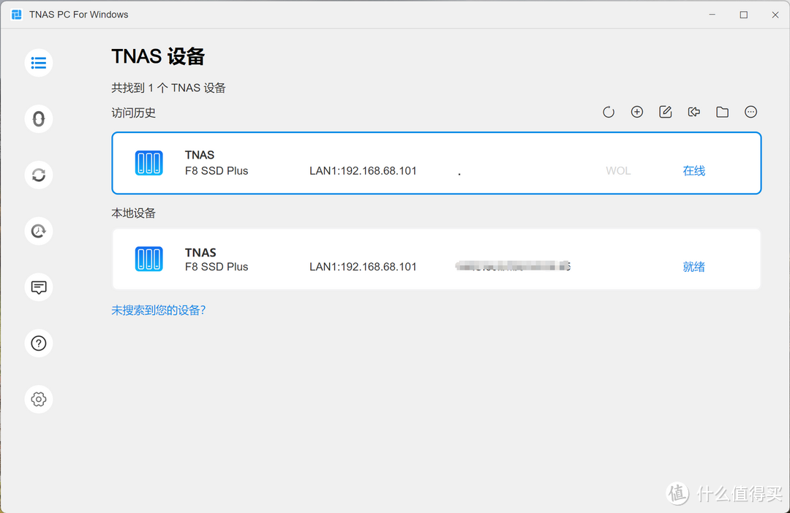The image size is (790, 513).
Task: Click LAN1 IP address in 本地设备 row
Action: pos(363,267)
